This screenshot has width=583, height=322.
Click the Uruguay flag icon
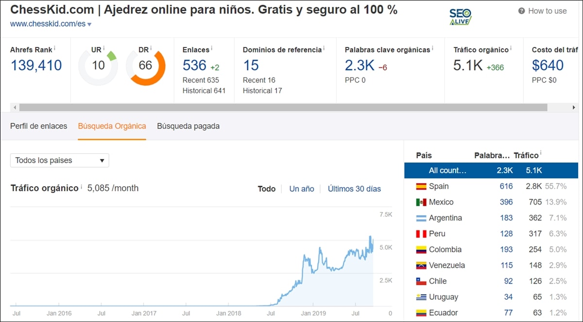tap(422, 297)
